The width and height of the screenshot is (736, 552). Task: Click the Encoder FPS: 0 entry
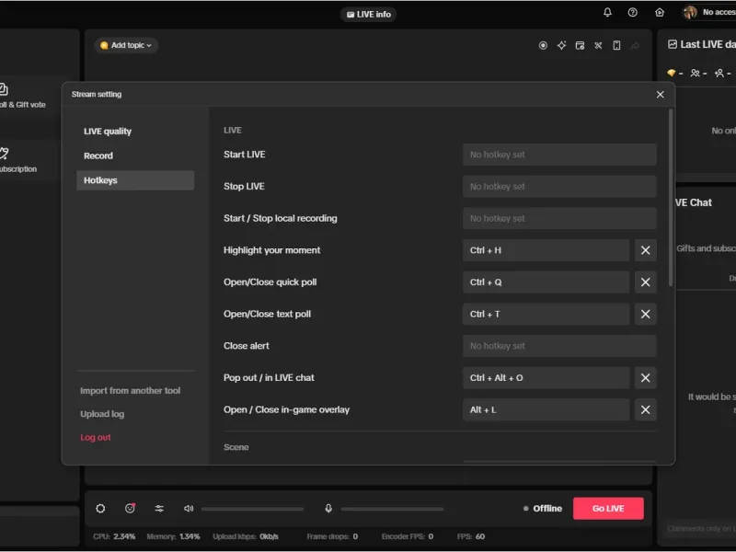pos(408,536)
